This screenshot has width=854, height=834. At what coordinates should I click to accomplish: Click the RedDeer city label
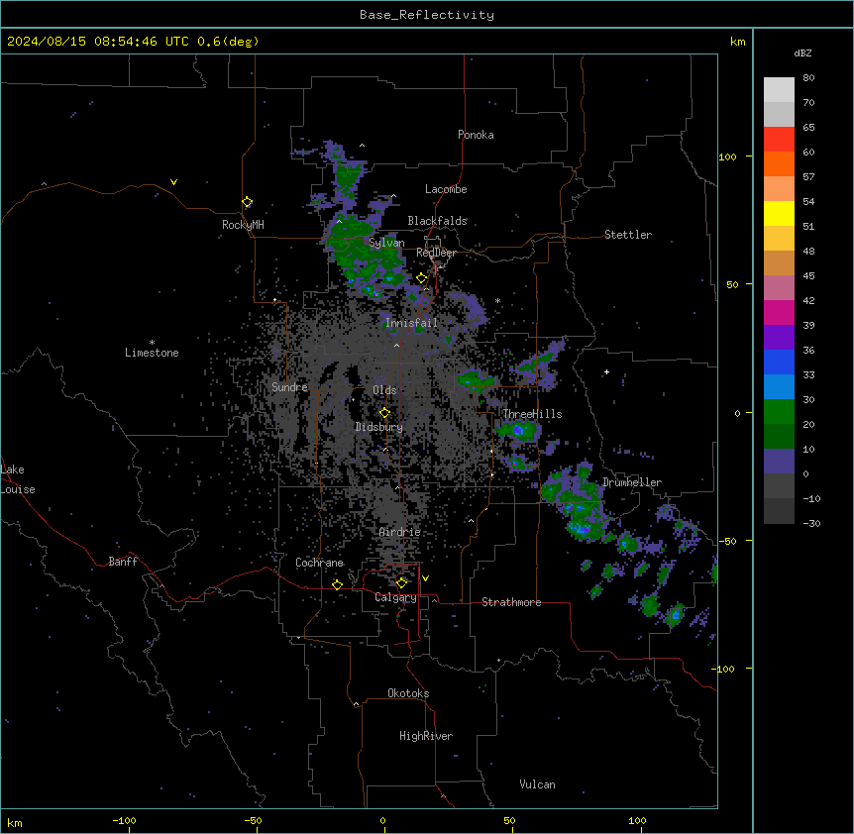pos(436,253)
